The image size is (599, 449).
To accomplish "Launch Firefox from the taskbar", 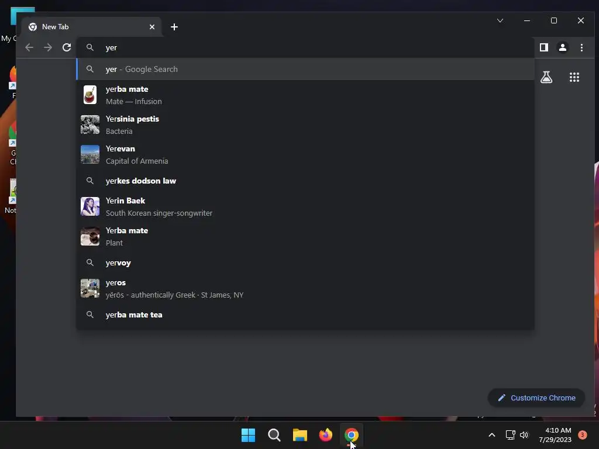I will click(326, 435).
